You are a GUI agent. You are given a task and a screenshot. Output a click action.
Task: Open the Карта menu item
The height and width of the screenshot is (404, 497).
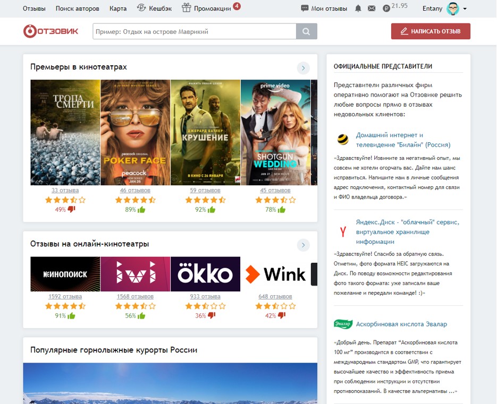click(x=118, y=8)
